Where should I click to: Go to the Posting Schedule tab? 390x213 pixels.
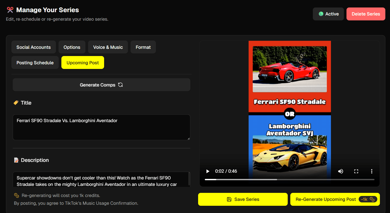click(35, 62)
